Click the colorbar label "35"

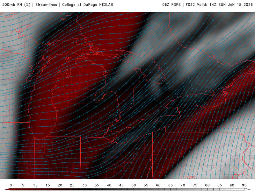click(x=97, y=185)
